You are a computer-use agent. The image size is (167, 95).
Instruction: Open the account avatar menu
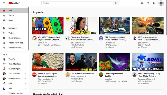161,3
